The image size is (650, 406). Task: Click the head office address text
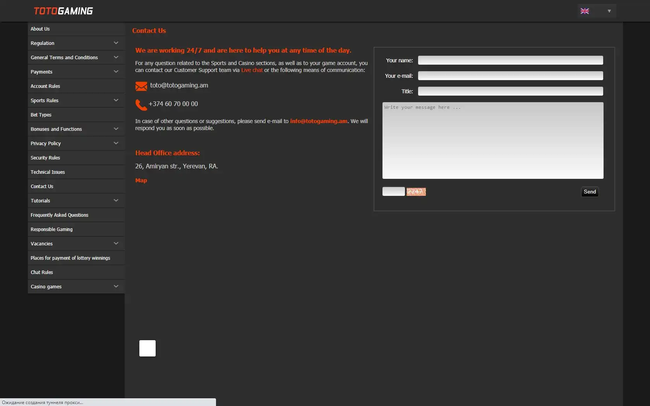pyautogui.click(x=177, y=166)
